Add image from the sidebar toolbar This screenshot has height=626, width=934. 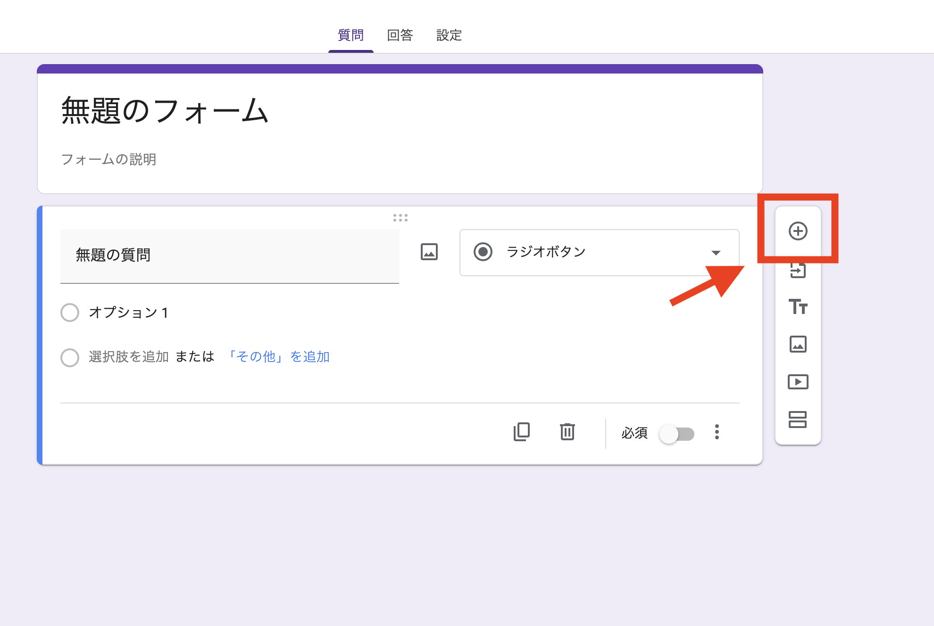pyautogui.click(x=798, y=344)
